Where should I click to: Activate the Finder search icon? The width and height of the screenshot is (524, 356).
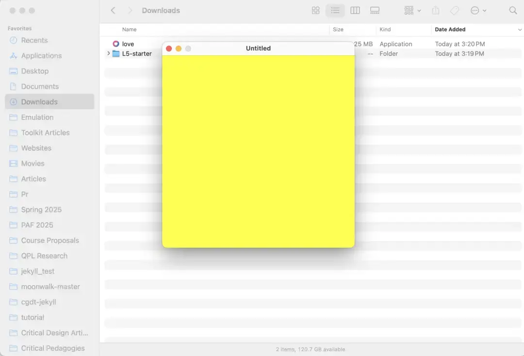coord(513,10)
